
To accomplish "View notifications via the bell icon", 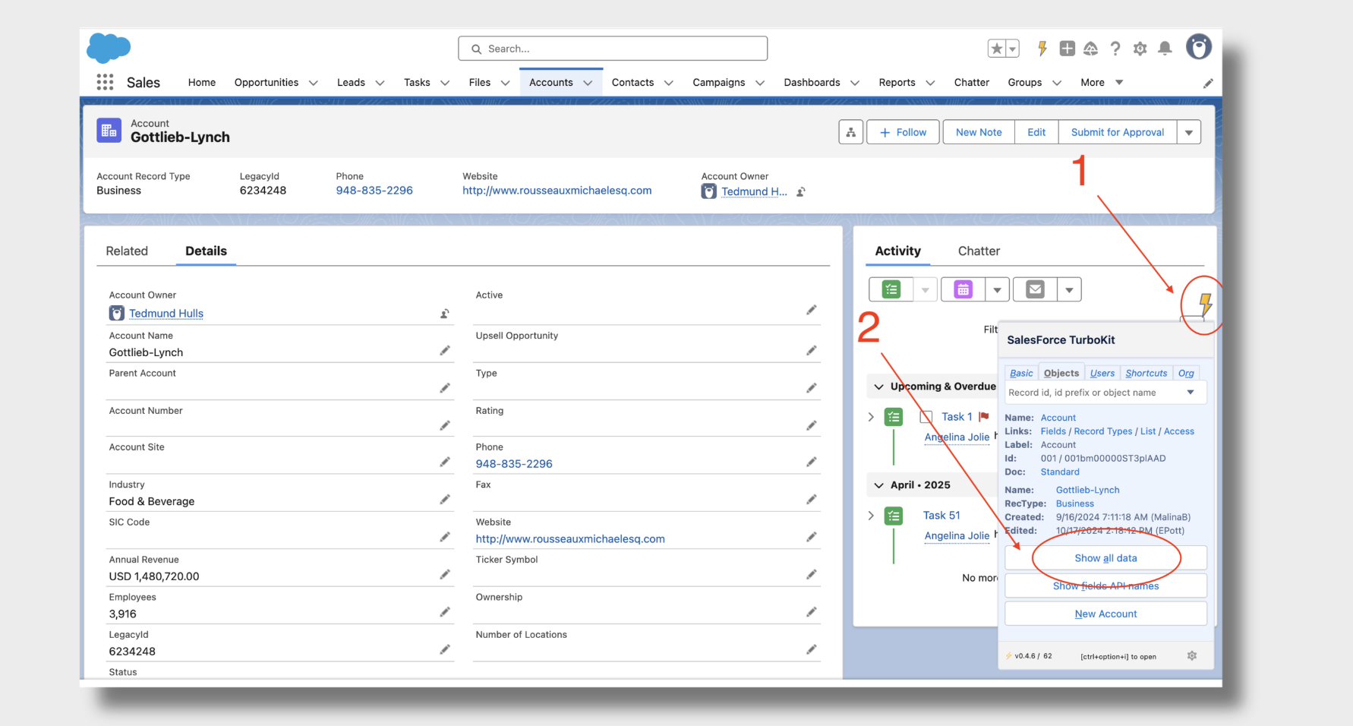I will point(1165,48).
